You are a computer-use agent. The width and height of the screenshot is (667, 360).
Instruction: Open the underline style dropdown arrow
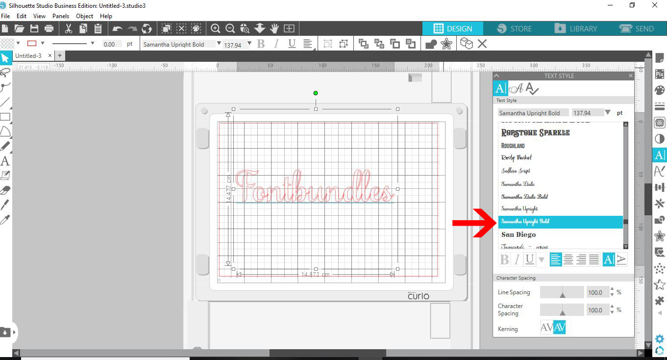(542, 260)
